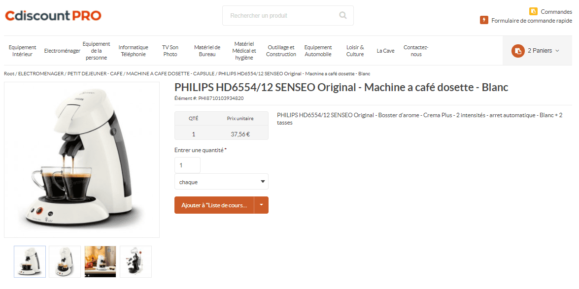This screenshot has height=289, width=579.
Task: Go to Root breadcrumb
Action: (x=9, y=74)
